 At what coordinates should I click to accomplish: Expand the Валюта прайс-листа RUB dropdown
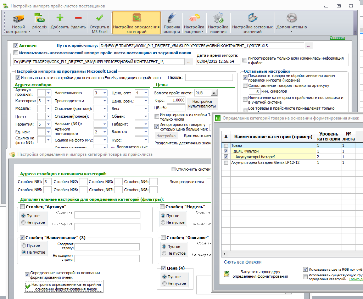(214, 93)
